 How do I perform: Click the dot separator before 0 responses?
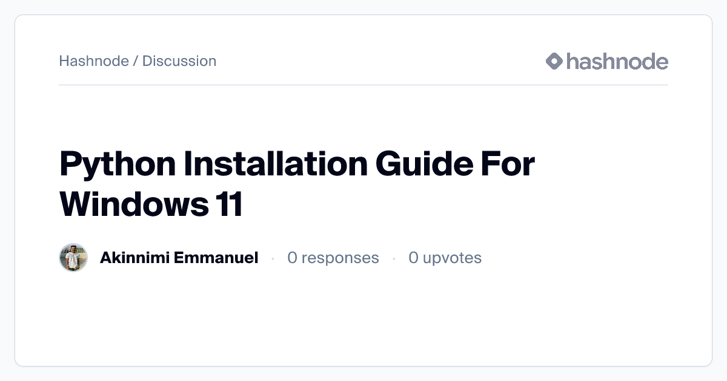pyautogui.click(x=273, y=258)
